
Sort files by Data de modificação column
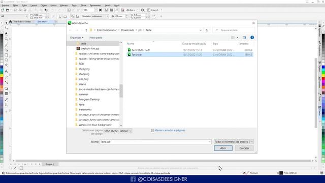tap(194, 44)
